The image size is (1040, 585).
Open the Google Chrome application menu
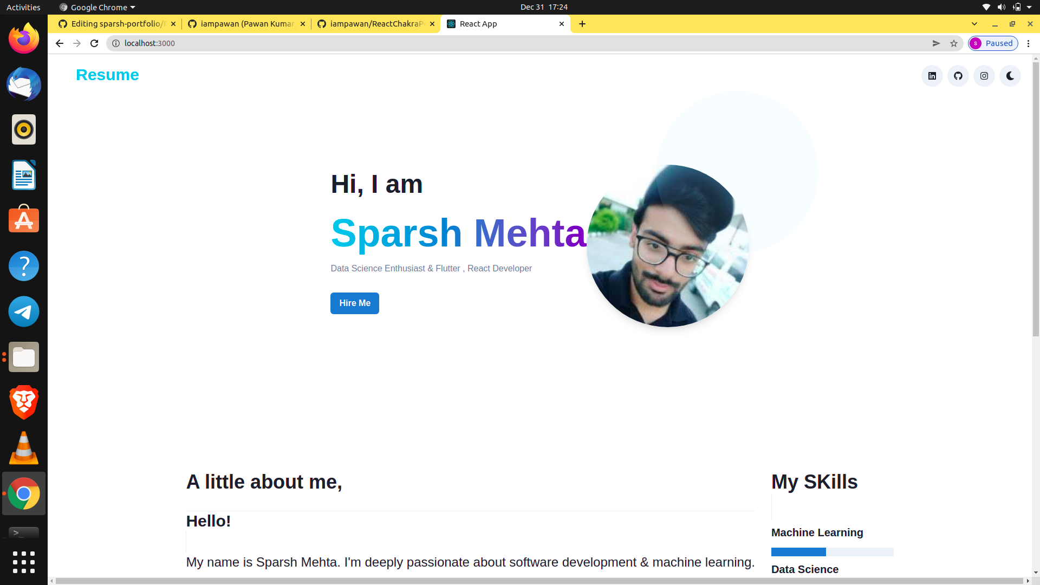[x=96, y=7]
